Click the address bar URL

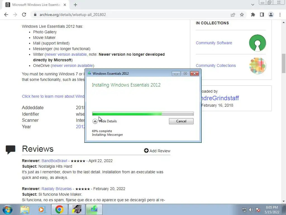pyautogui.click(x=73, y=15)
